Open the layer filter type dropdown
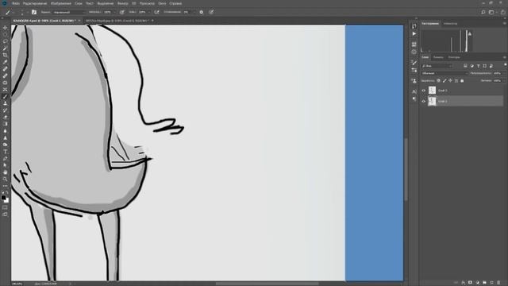Image resolution: width=508 pixels, height=286 pixels. [x=437, y=66]
